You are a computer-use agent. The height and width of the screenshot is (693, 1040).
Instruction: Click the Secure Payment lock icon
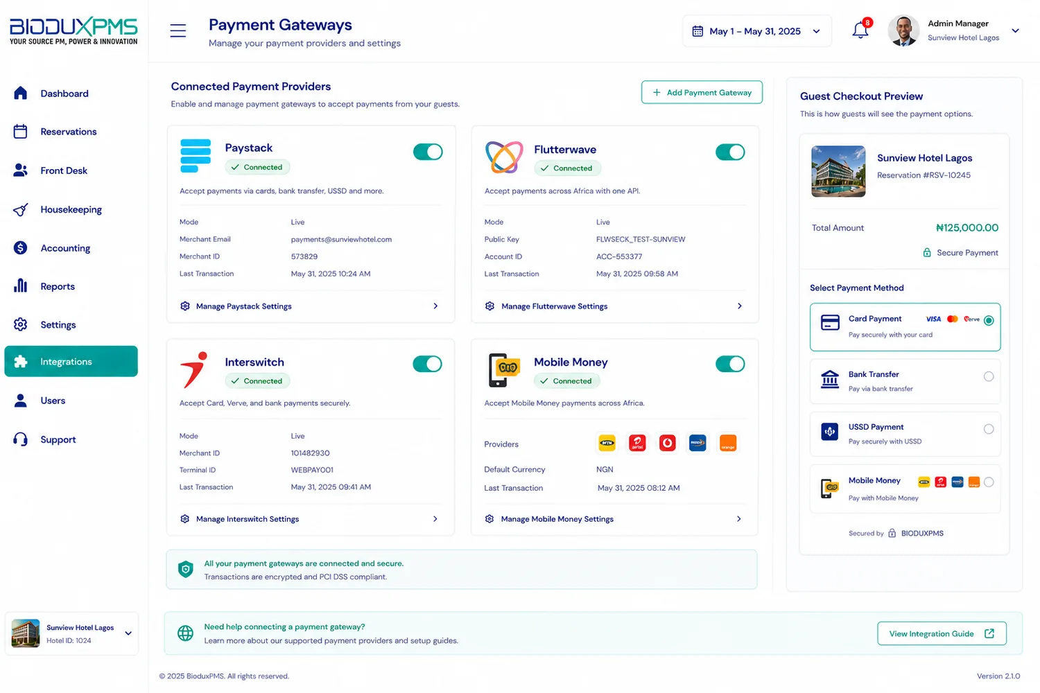(927, 252)
